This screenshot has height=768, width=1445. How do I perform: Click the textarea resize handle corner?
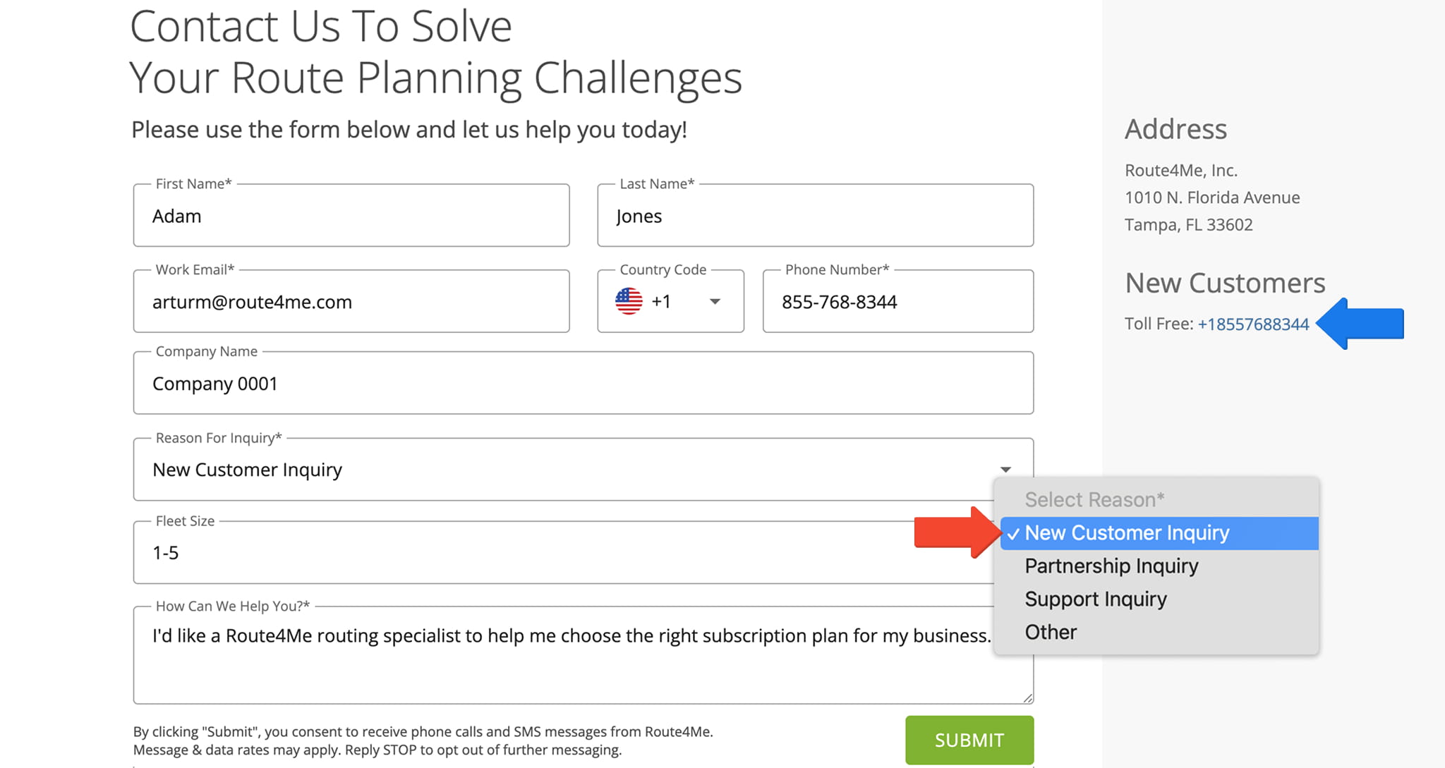click(x=1028, y=698)
